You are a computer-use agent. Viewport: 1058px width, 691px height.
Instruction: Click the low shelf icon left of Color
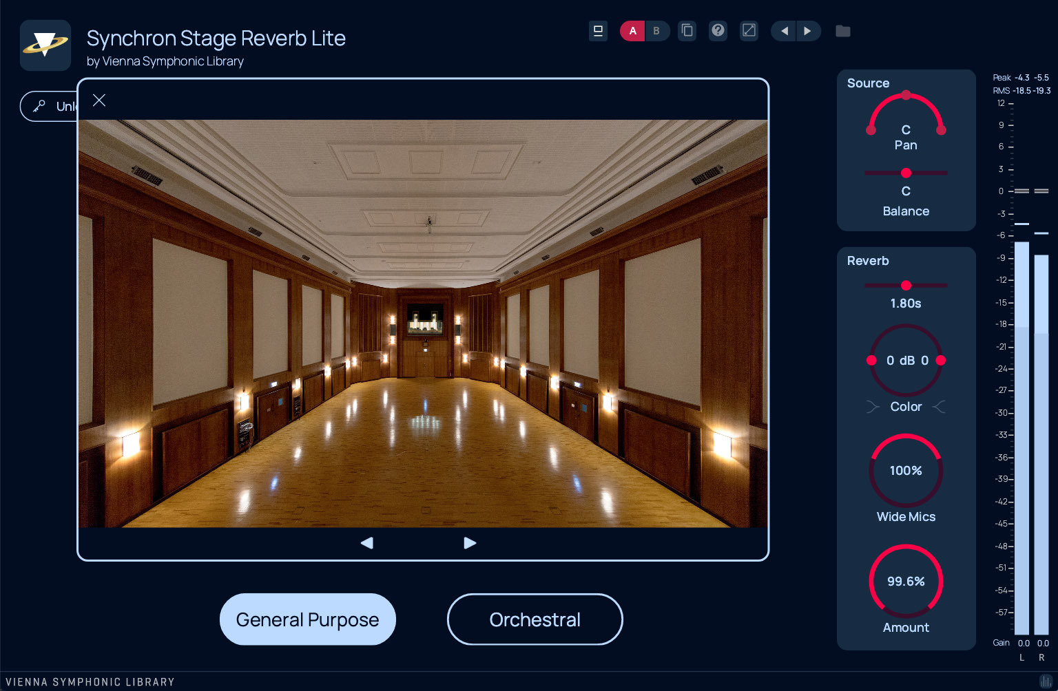pyautogui.click(x=873, y=407)
